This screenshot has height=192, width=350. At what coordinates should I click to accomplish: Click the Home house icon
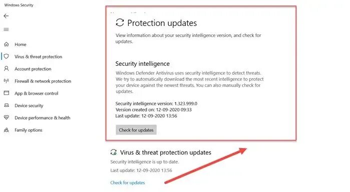pos(7,44)
